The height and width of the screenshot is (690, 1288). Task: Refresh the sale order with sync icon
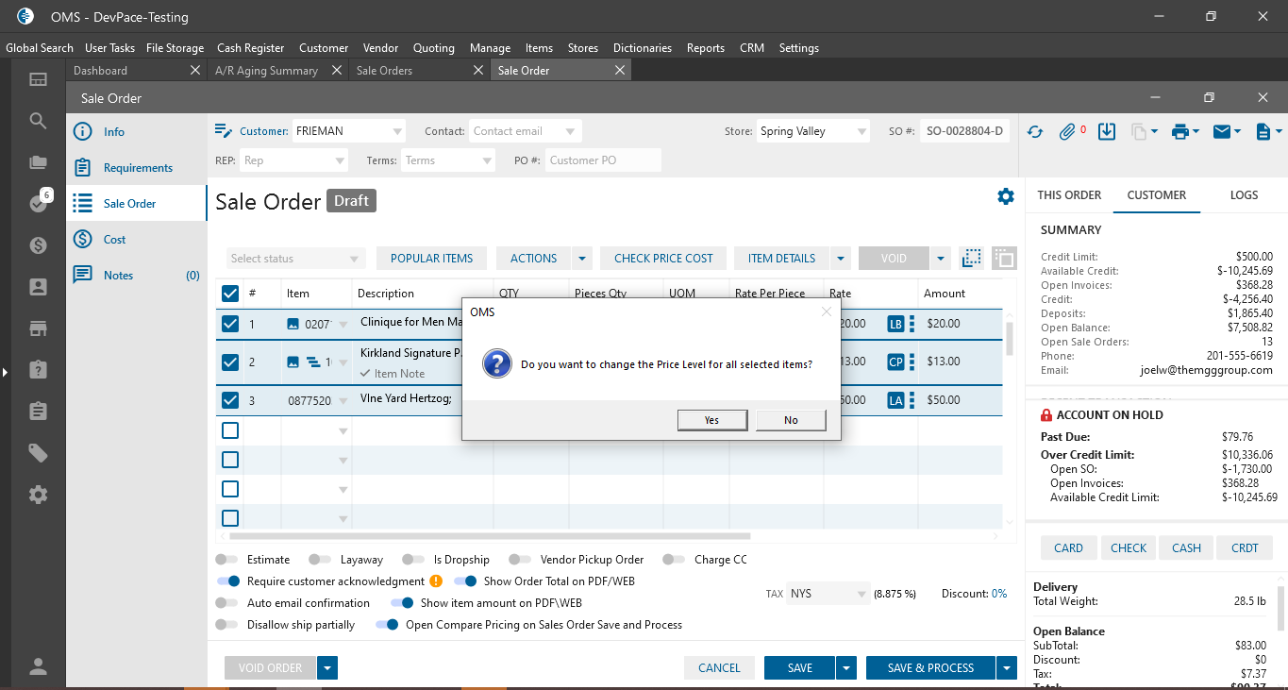coord(1035,132)
